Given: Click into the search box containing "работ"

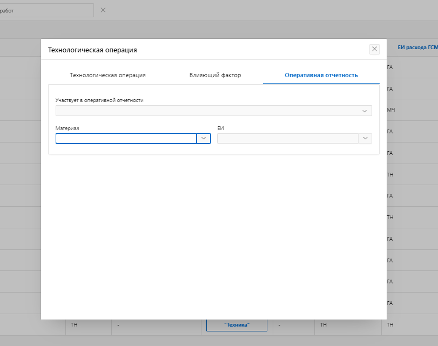Looking at the screenshot, I should click(46, 10).
